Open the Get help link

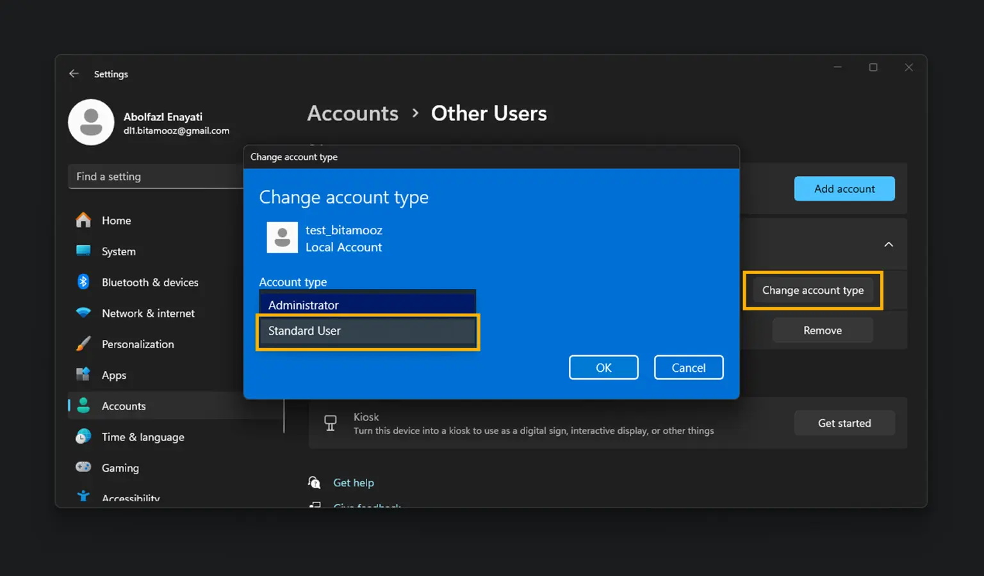(353, 483)
